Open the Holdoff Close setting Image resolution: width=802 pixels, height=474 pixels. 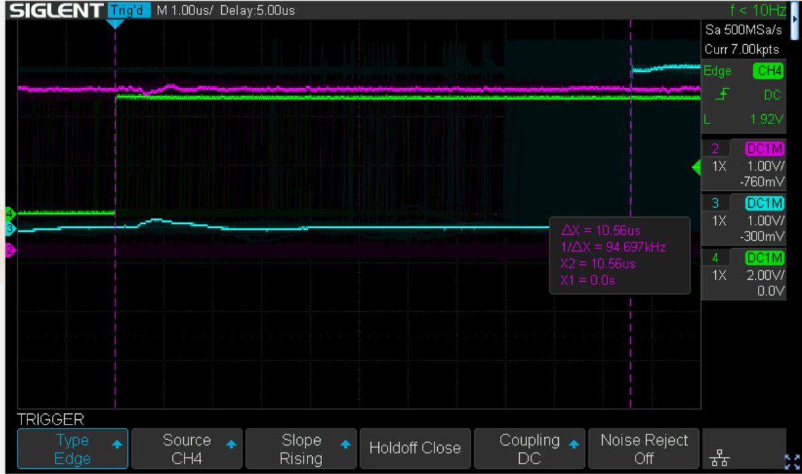tap(415, 449)
